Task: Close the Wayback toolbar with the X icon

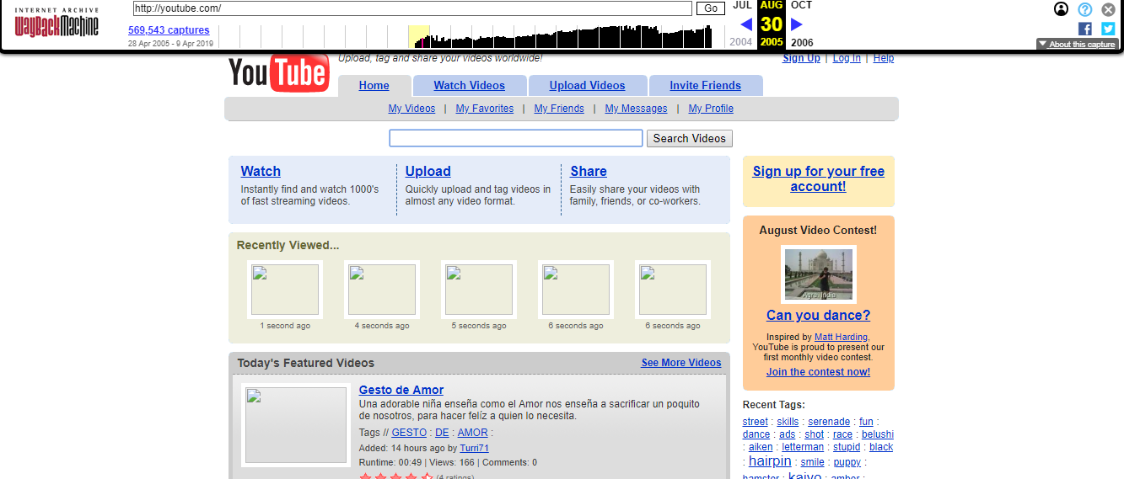Action: 1109,9
